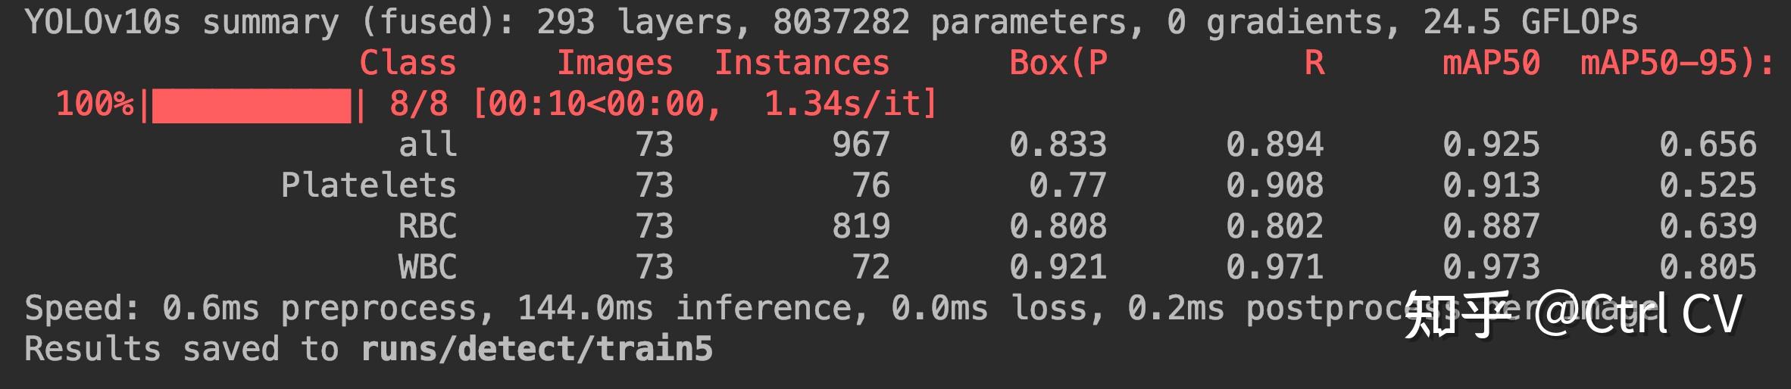
Task: Click the YOLOv10s summary line
Action: [x=830, y=22]
